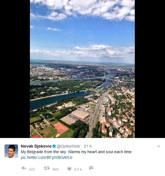165x176 pixels.
Task: Click the orange-roofed warehouse in photo
Action: coord(81,115)
